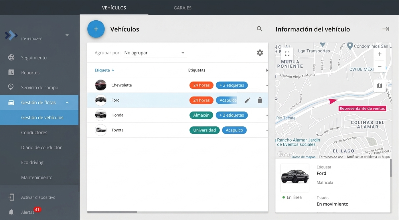The height and width of the screenshot is (220, 399).
Task: Click Chevrolette's 24 horas tag
Action: pyautogui.click(x=202, y=85)
